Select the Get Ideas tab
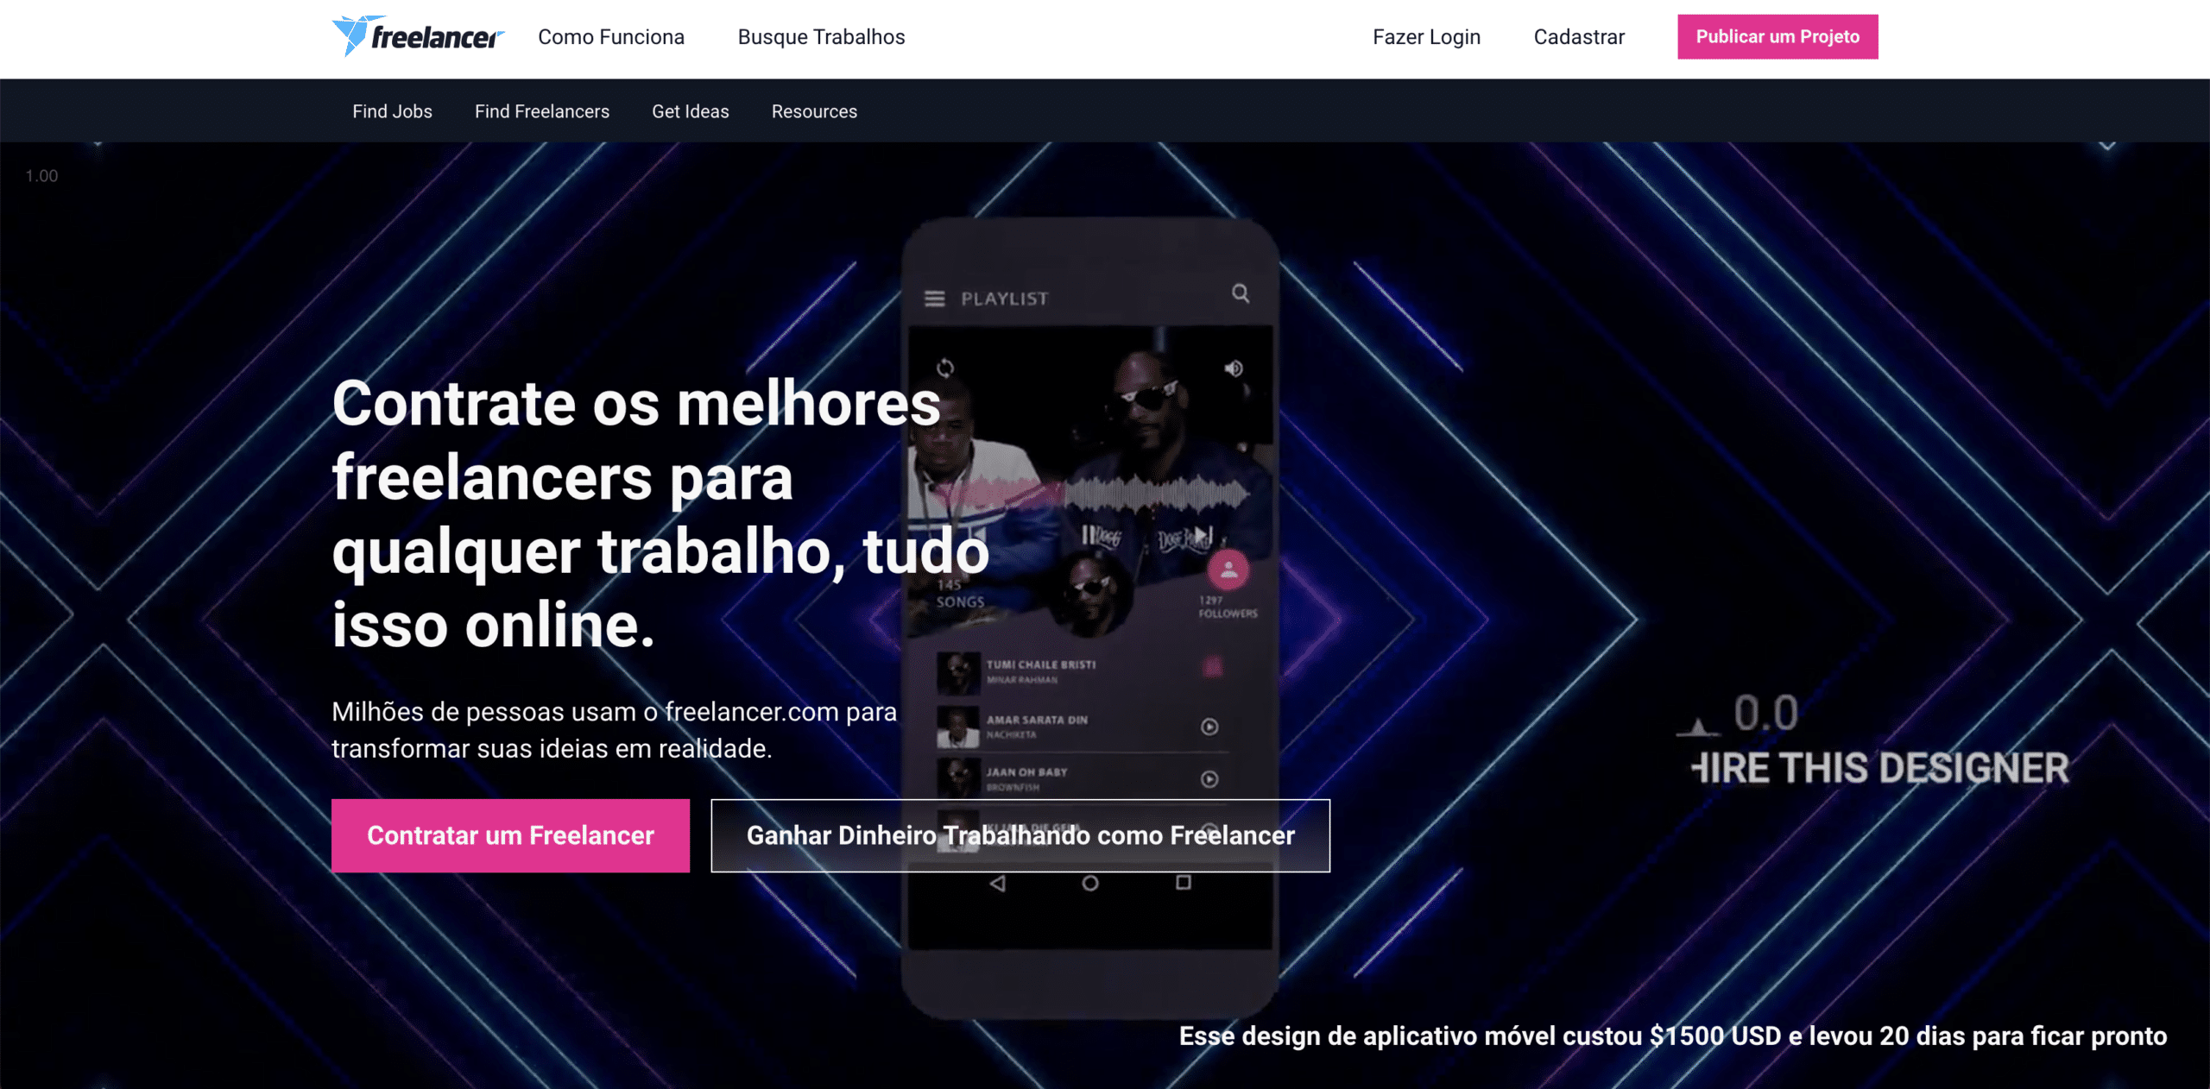Image resolution: width=2210 pixels, height=1089 pixels. (689, 111)
